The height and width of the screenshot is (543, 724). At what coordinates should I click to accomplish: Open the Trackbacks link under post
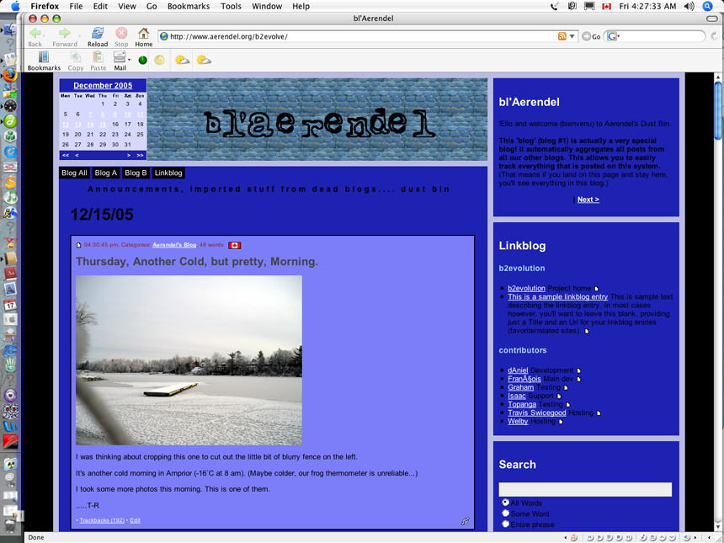tap(102, 520)
